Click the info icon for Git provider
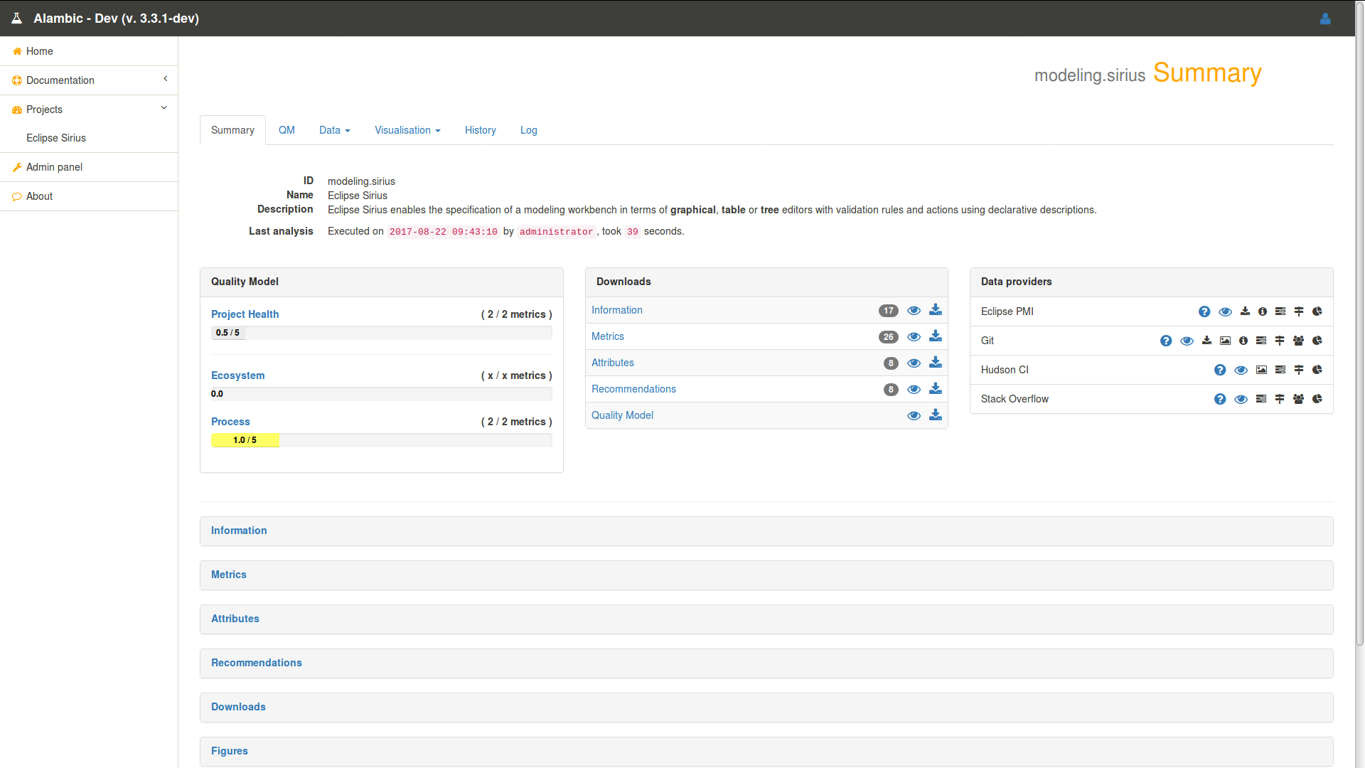Viewport: 1365px width, 768px height. coord(1243,341)
